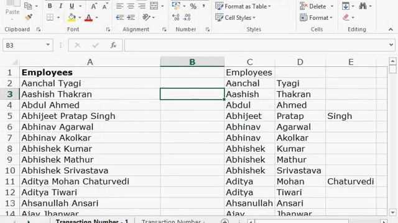Click the Select All corner triangle
The height and width of the screenshot is (223, 398).
(x=15, y=62)
